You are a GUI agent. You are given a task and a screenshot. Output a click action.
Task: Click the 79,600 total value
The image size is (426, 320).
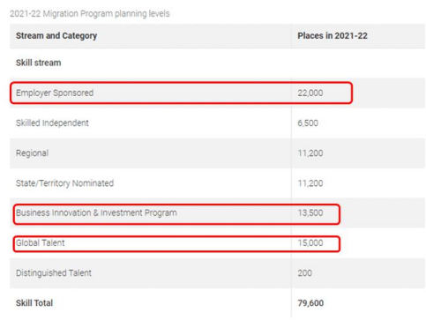310,303
